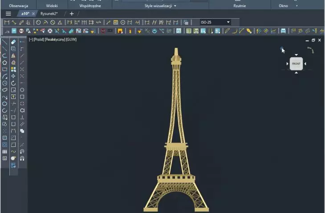325x213 pixels.
Task: Select the Offset tool
Action: click(x=13, y=63)
